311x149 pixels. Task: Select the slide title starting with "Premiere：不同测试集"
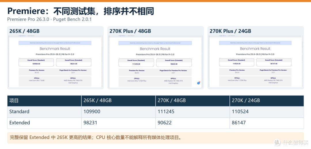click(81, 11)
